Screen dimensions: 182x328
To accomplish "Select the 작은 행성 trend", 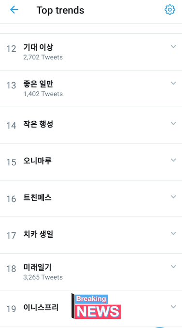I will [x=91, y=125].
